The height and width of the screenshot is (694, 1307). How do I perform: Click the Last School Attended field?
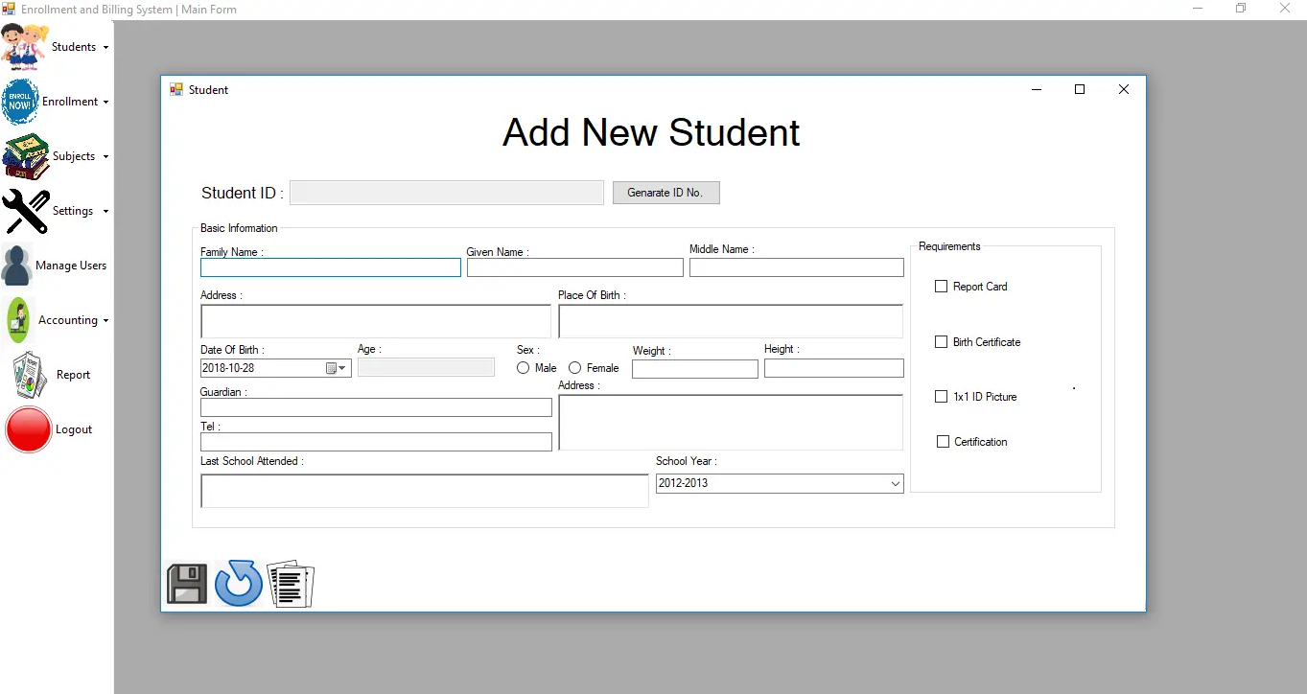(x=424, y=491)
